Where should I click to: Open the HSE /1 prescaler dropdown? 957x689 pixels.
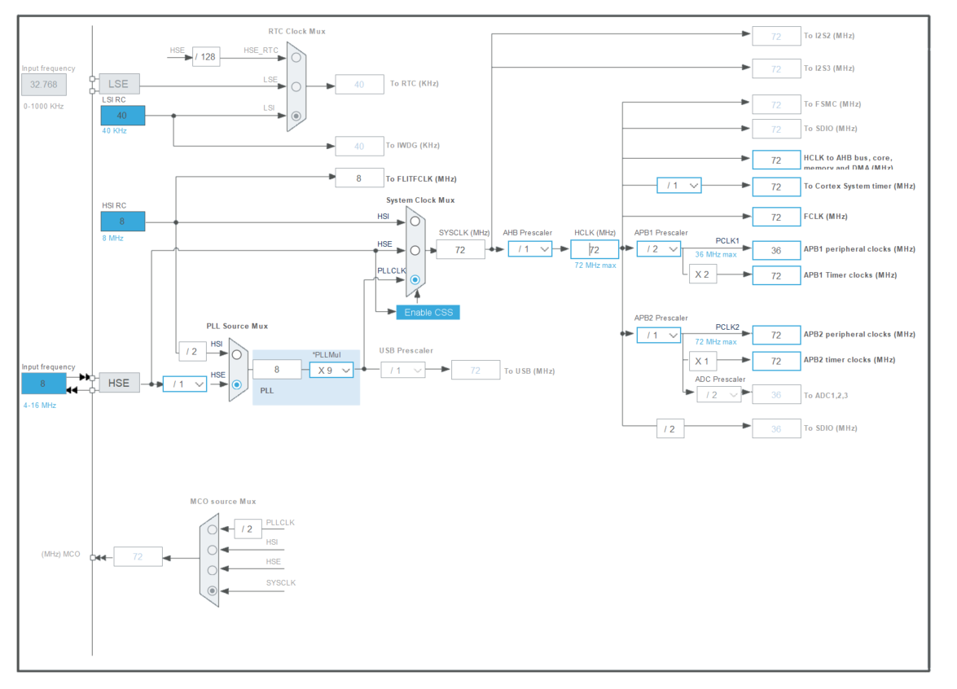(185, 384)
